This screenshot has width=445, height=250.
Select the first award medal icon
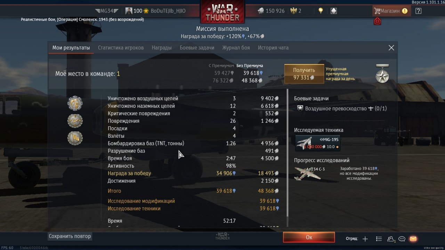coord(75,103)
